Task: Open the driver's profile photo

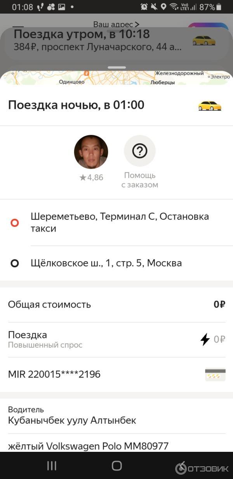Action: 91,152
